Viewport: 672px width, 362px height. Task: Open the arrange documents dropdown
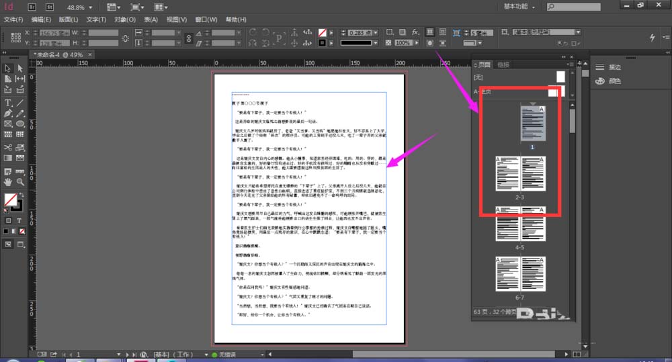pyautogui.click(x=161, y=7)
